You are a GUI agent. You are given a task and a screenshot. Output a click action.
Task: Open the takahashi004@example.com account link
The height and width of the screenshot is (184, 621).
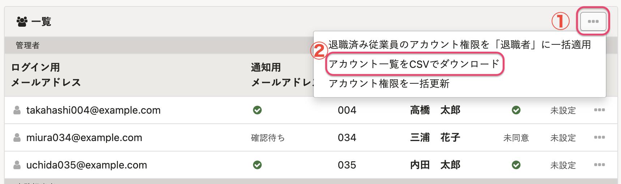pyautogui.click(x=93, y=110)
